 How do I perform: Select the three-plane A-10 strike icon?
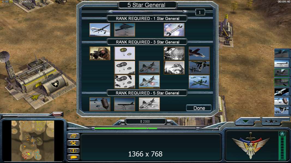199,82
